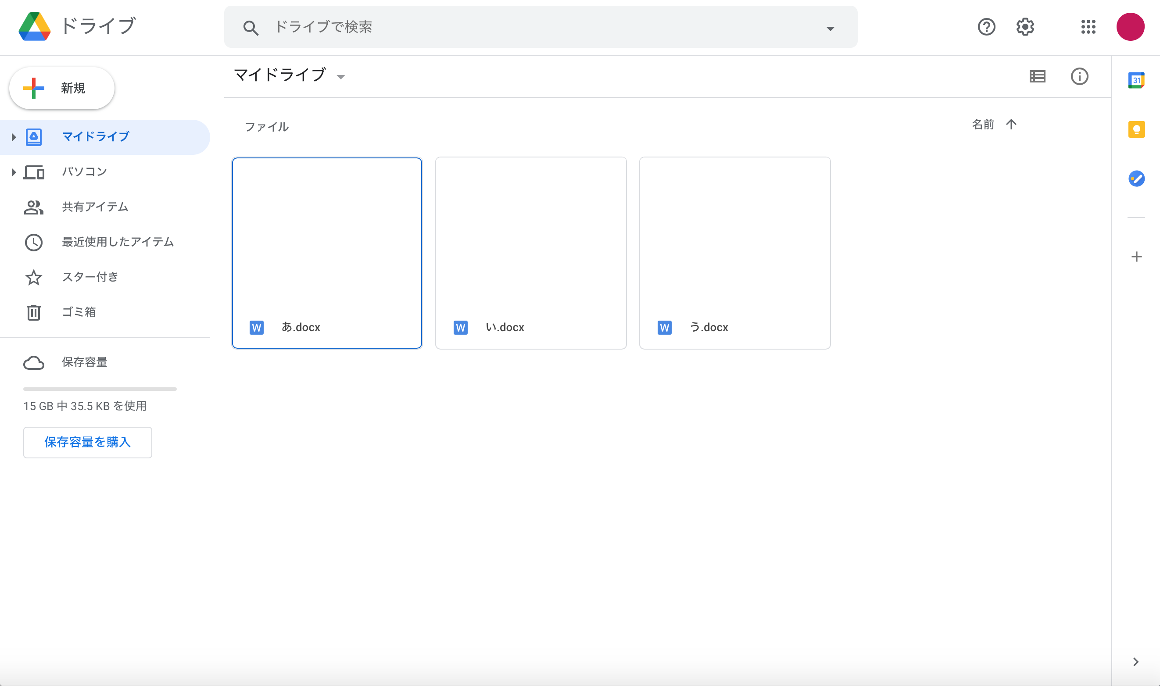Click Word icon of う.docx

pos(664,328)
